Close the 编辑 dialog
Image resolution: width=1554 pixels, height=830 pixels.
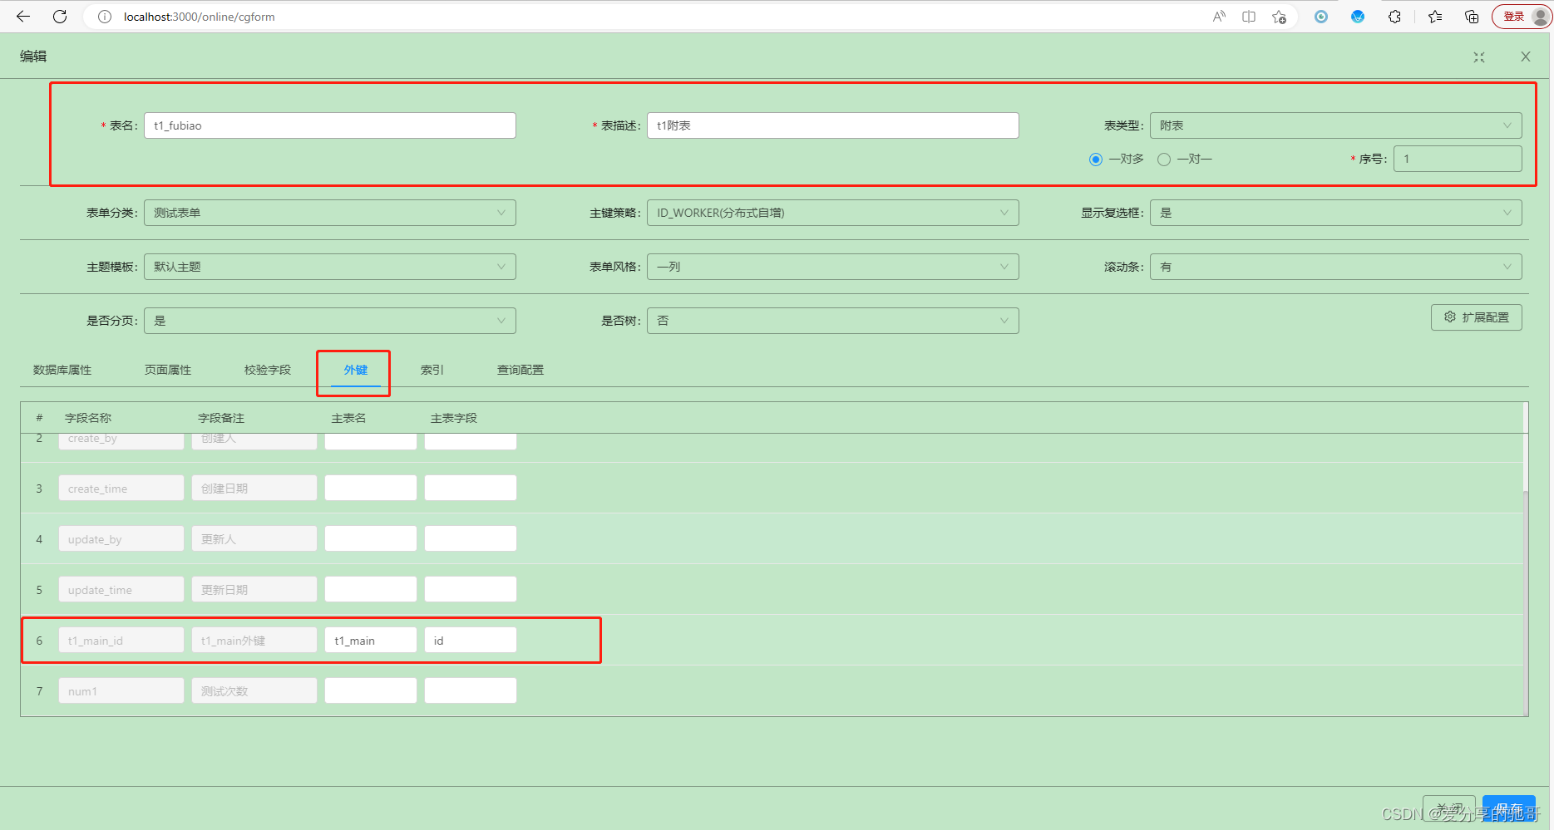[1526, 56]
